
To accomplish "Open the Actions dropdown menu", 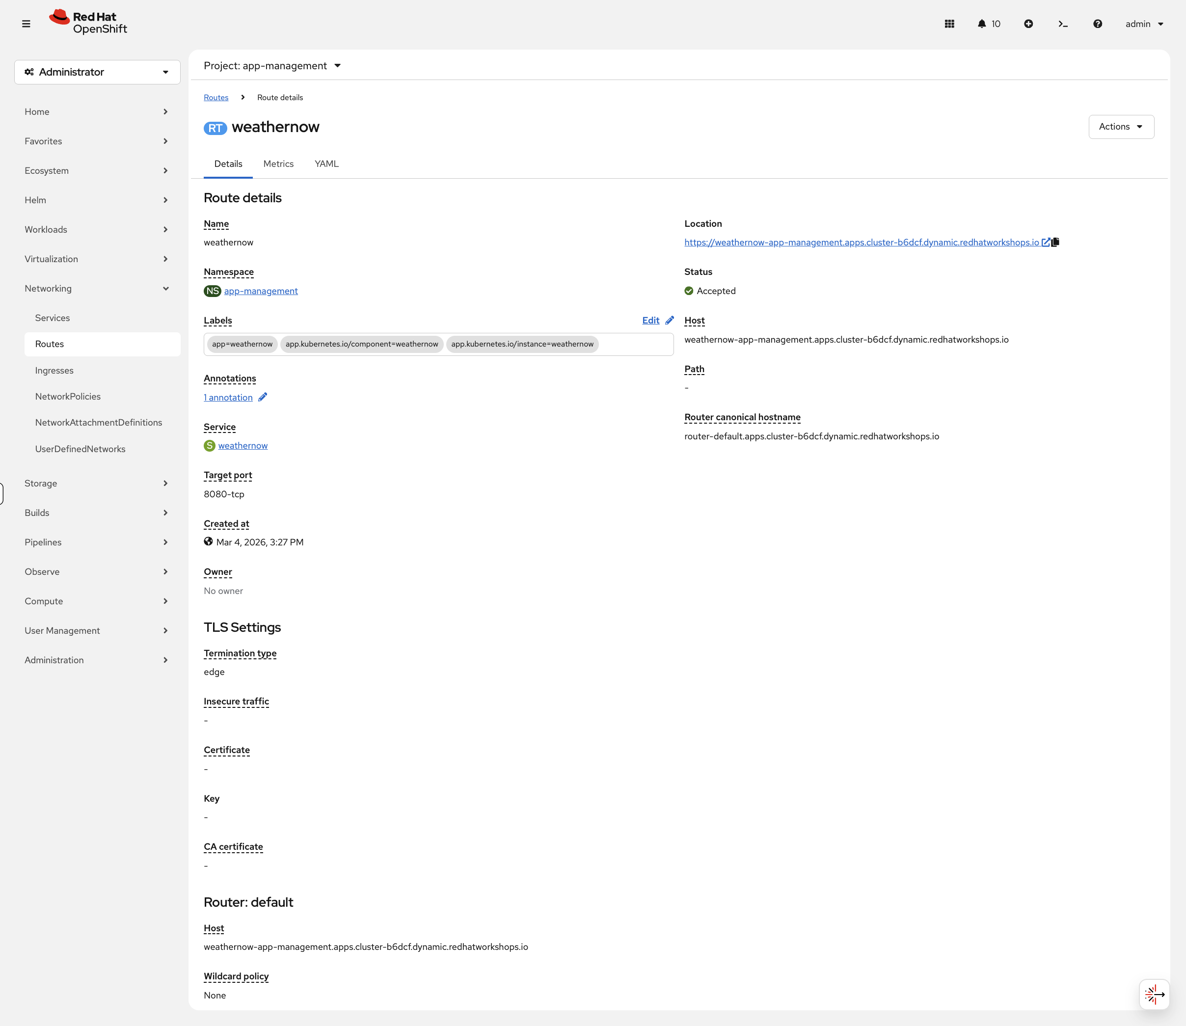I will coord(1120,127).
